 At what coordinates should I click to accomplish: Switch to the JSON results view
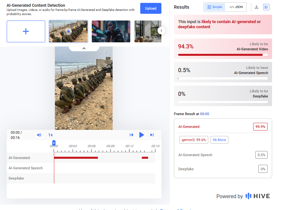[236, 6]
